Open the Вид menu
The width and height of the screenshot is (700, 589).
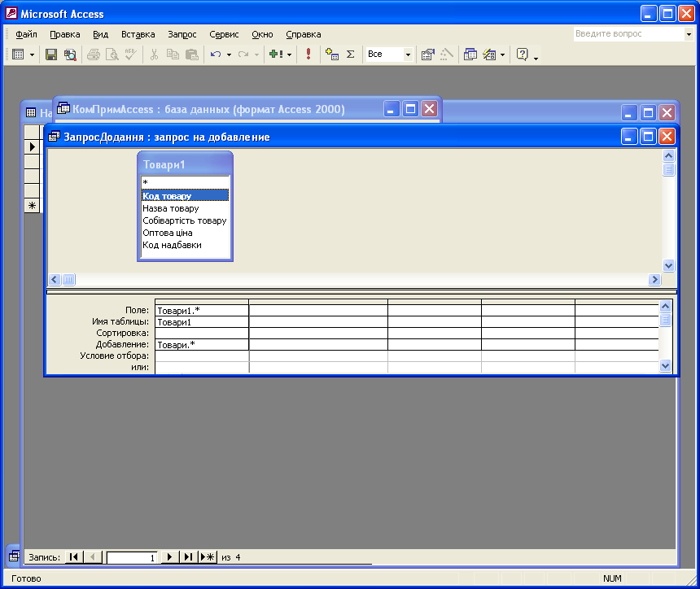click(x=100, y=34)
